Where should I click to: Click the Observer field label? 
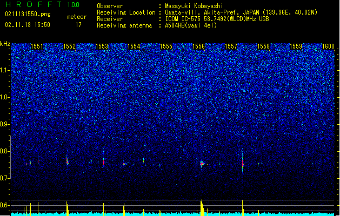pyautogui.click(x=110, y=6)
